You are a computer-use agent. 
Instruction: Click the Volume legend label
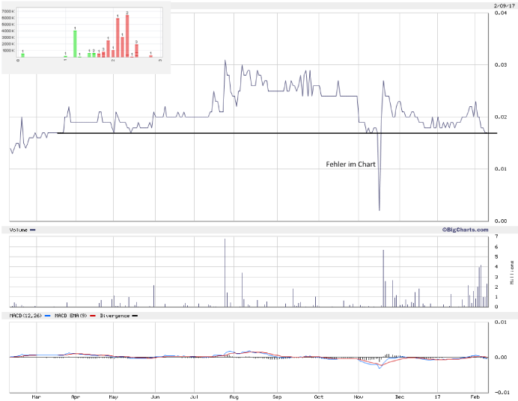(x=19, y=230)
